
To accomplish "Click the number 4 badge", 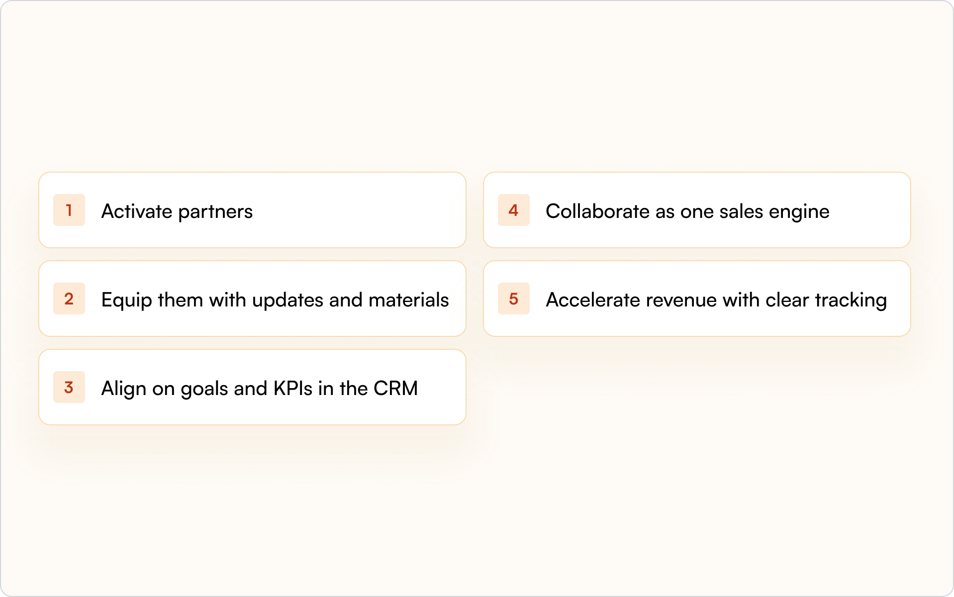I will pos(514,210).
